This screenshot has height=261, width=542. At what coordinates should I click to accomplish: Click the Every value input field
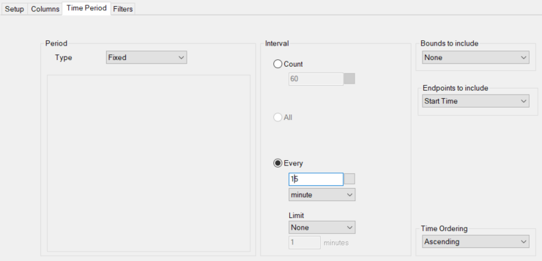tap(316, 179)
